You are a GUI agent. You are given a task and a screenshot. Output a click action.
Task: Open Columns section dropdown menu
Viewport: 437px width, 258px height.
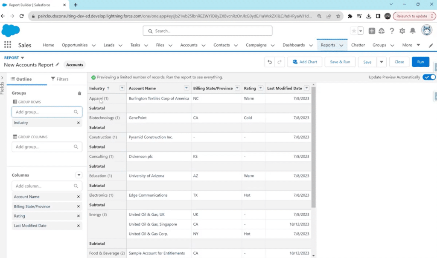79,175
